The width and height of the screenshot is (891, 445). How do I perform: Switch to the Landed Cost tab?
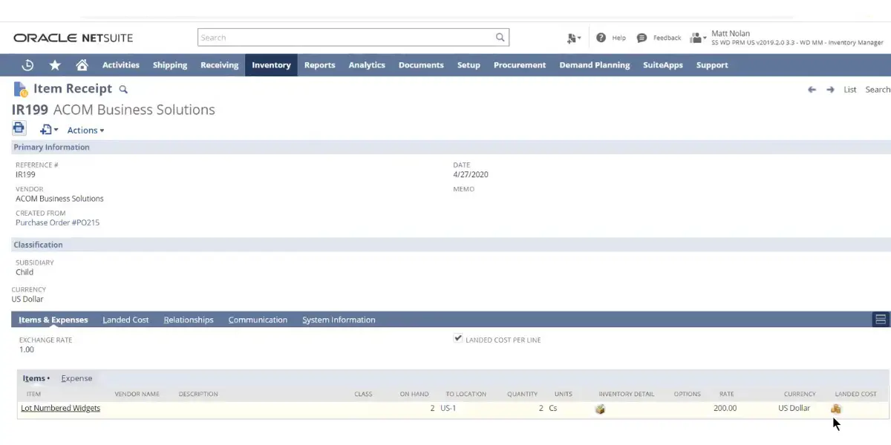(x=125, y=320)
